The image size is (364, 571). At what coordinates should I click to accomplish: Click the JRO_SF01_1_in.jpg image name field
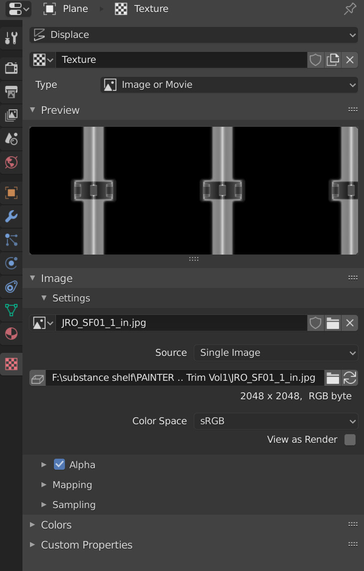(181, 323)
